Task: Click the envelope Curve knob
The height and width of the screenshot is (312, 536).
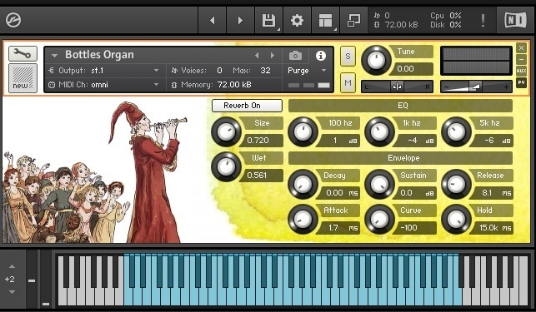Action: pyautogui.click(x=379, y=219)
